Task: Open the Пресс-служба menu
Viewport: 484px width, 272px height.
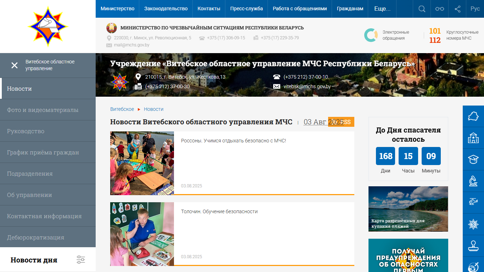Action: (247, 9)
